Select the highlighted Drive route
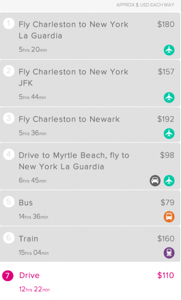Image resolution: width=182 pixels, height=300 pixels. [x=90, y=281]
